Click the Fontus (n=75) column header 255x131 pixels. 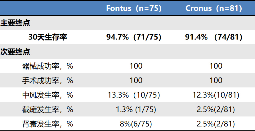coord(134,8)
